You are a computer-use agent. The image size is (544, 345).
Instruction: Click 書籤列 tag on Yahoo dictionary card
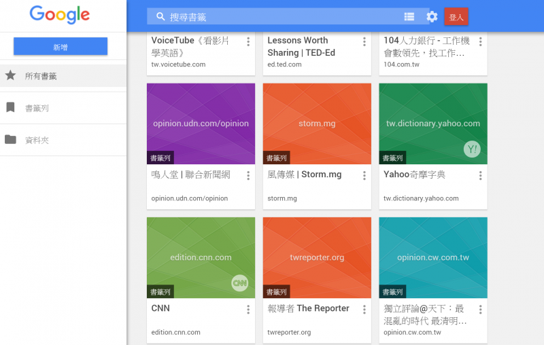[x=392, y=158]
